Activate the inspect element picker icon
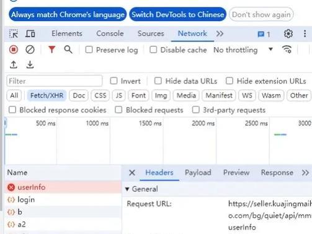 (14, 33)
